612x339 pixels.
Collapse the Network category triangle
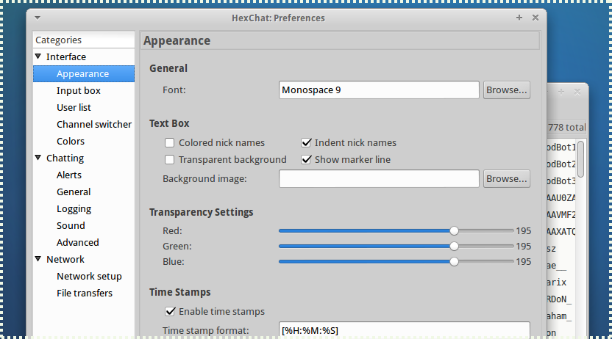coord(38,259)
